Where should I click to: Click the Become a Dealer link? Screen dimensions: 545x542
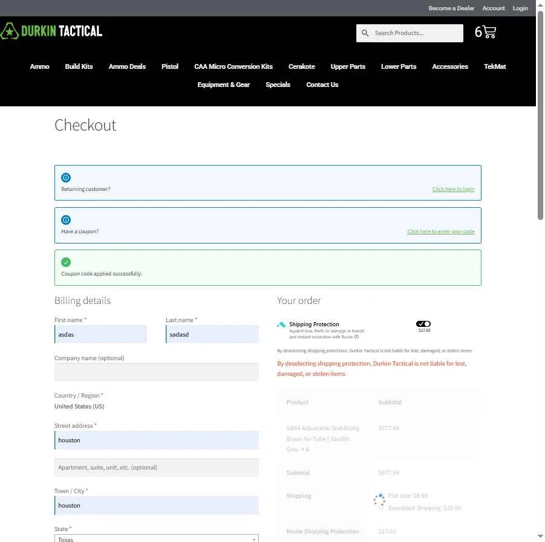tap(451, 8)
